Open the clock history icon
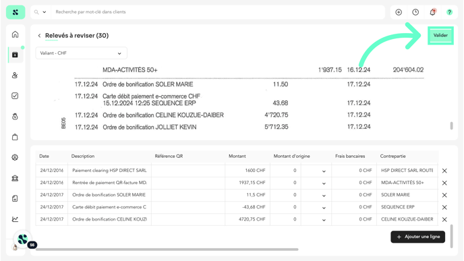The height and width of the screenshot is (261, 464). 415,12
